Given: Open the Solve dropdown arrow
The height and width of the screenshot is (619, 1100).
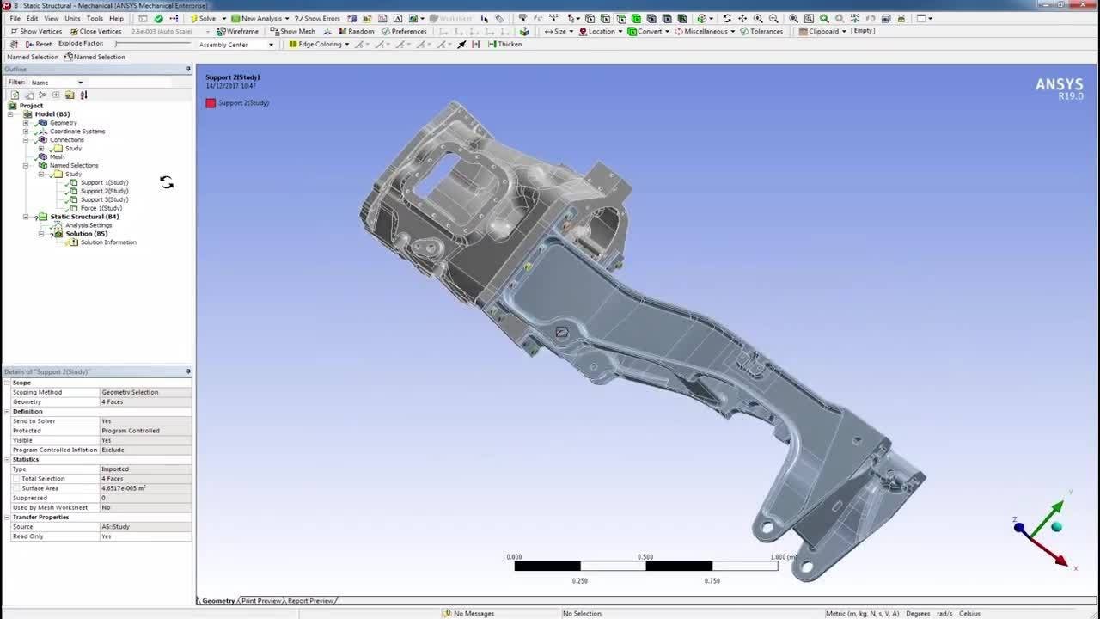Looking at the screenshot, I should tap(224, 18).
